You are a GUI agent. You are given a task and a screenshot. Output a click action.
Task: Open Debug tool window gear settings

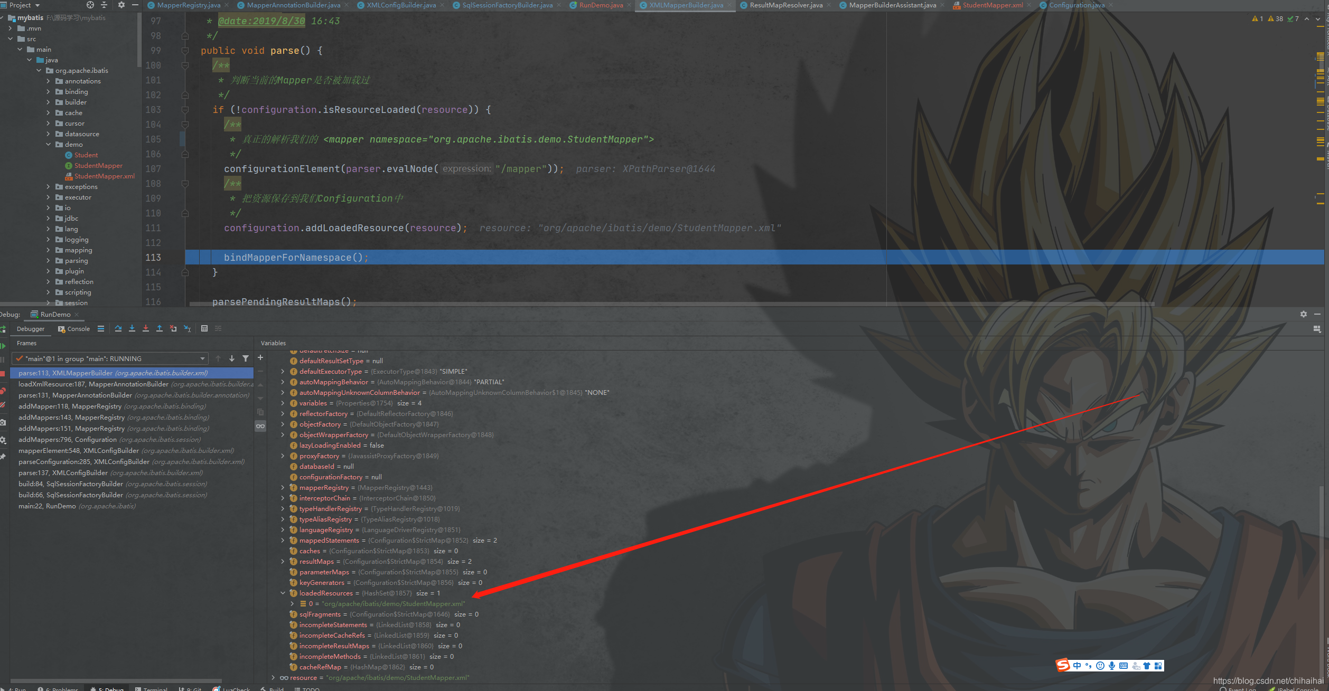click(x=1304, y=314)
